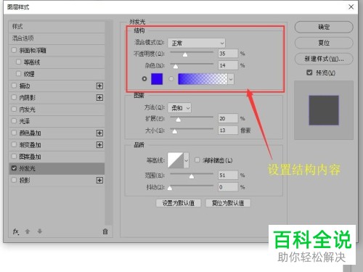
Task: Click the effects list vertical scrollbar
Action: coord(109,123)
